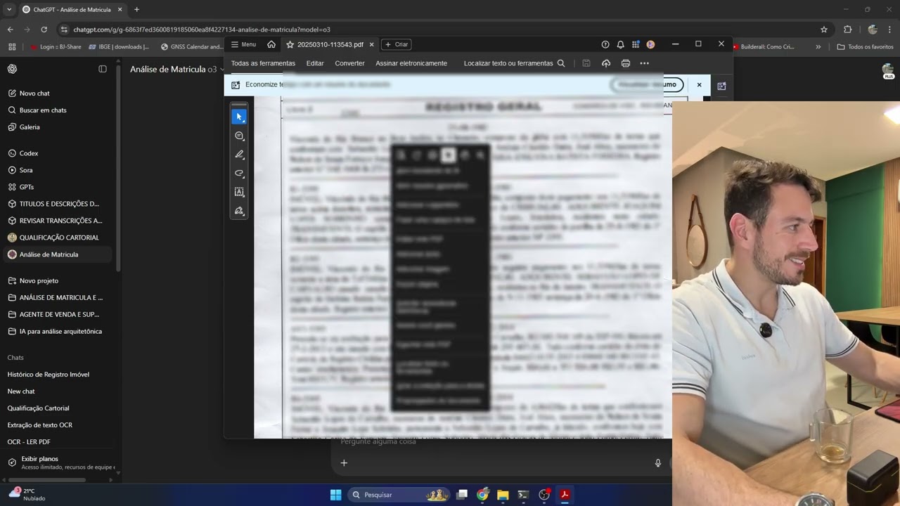
Task: Open the New chat conversation entry
Action: pos(56,391)
